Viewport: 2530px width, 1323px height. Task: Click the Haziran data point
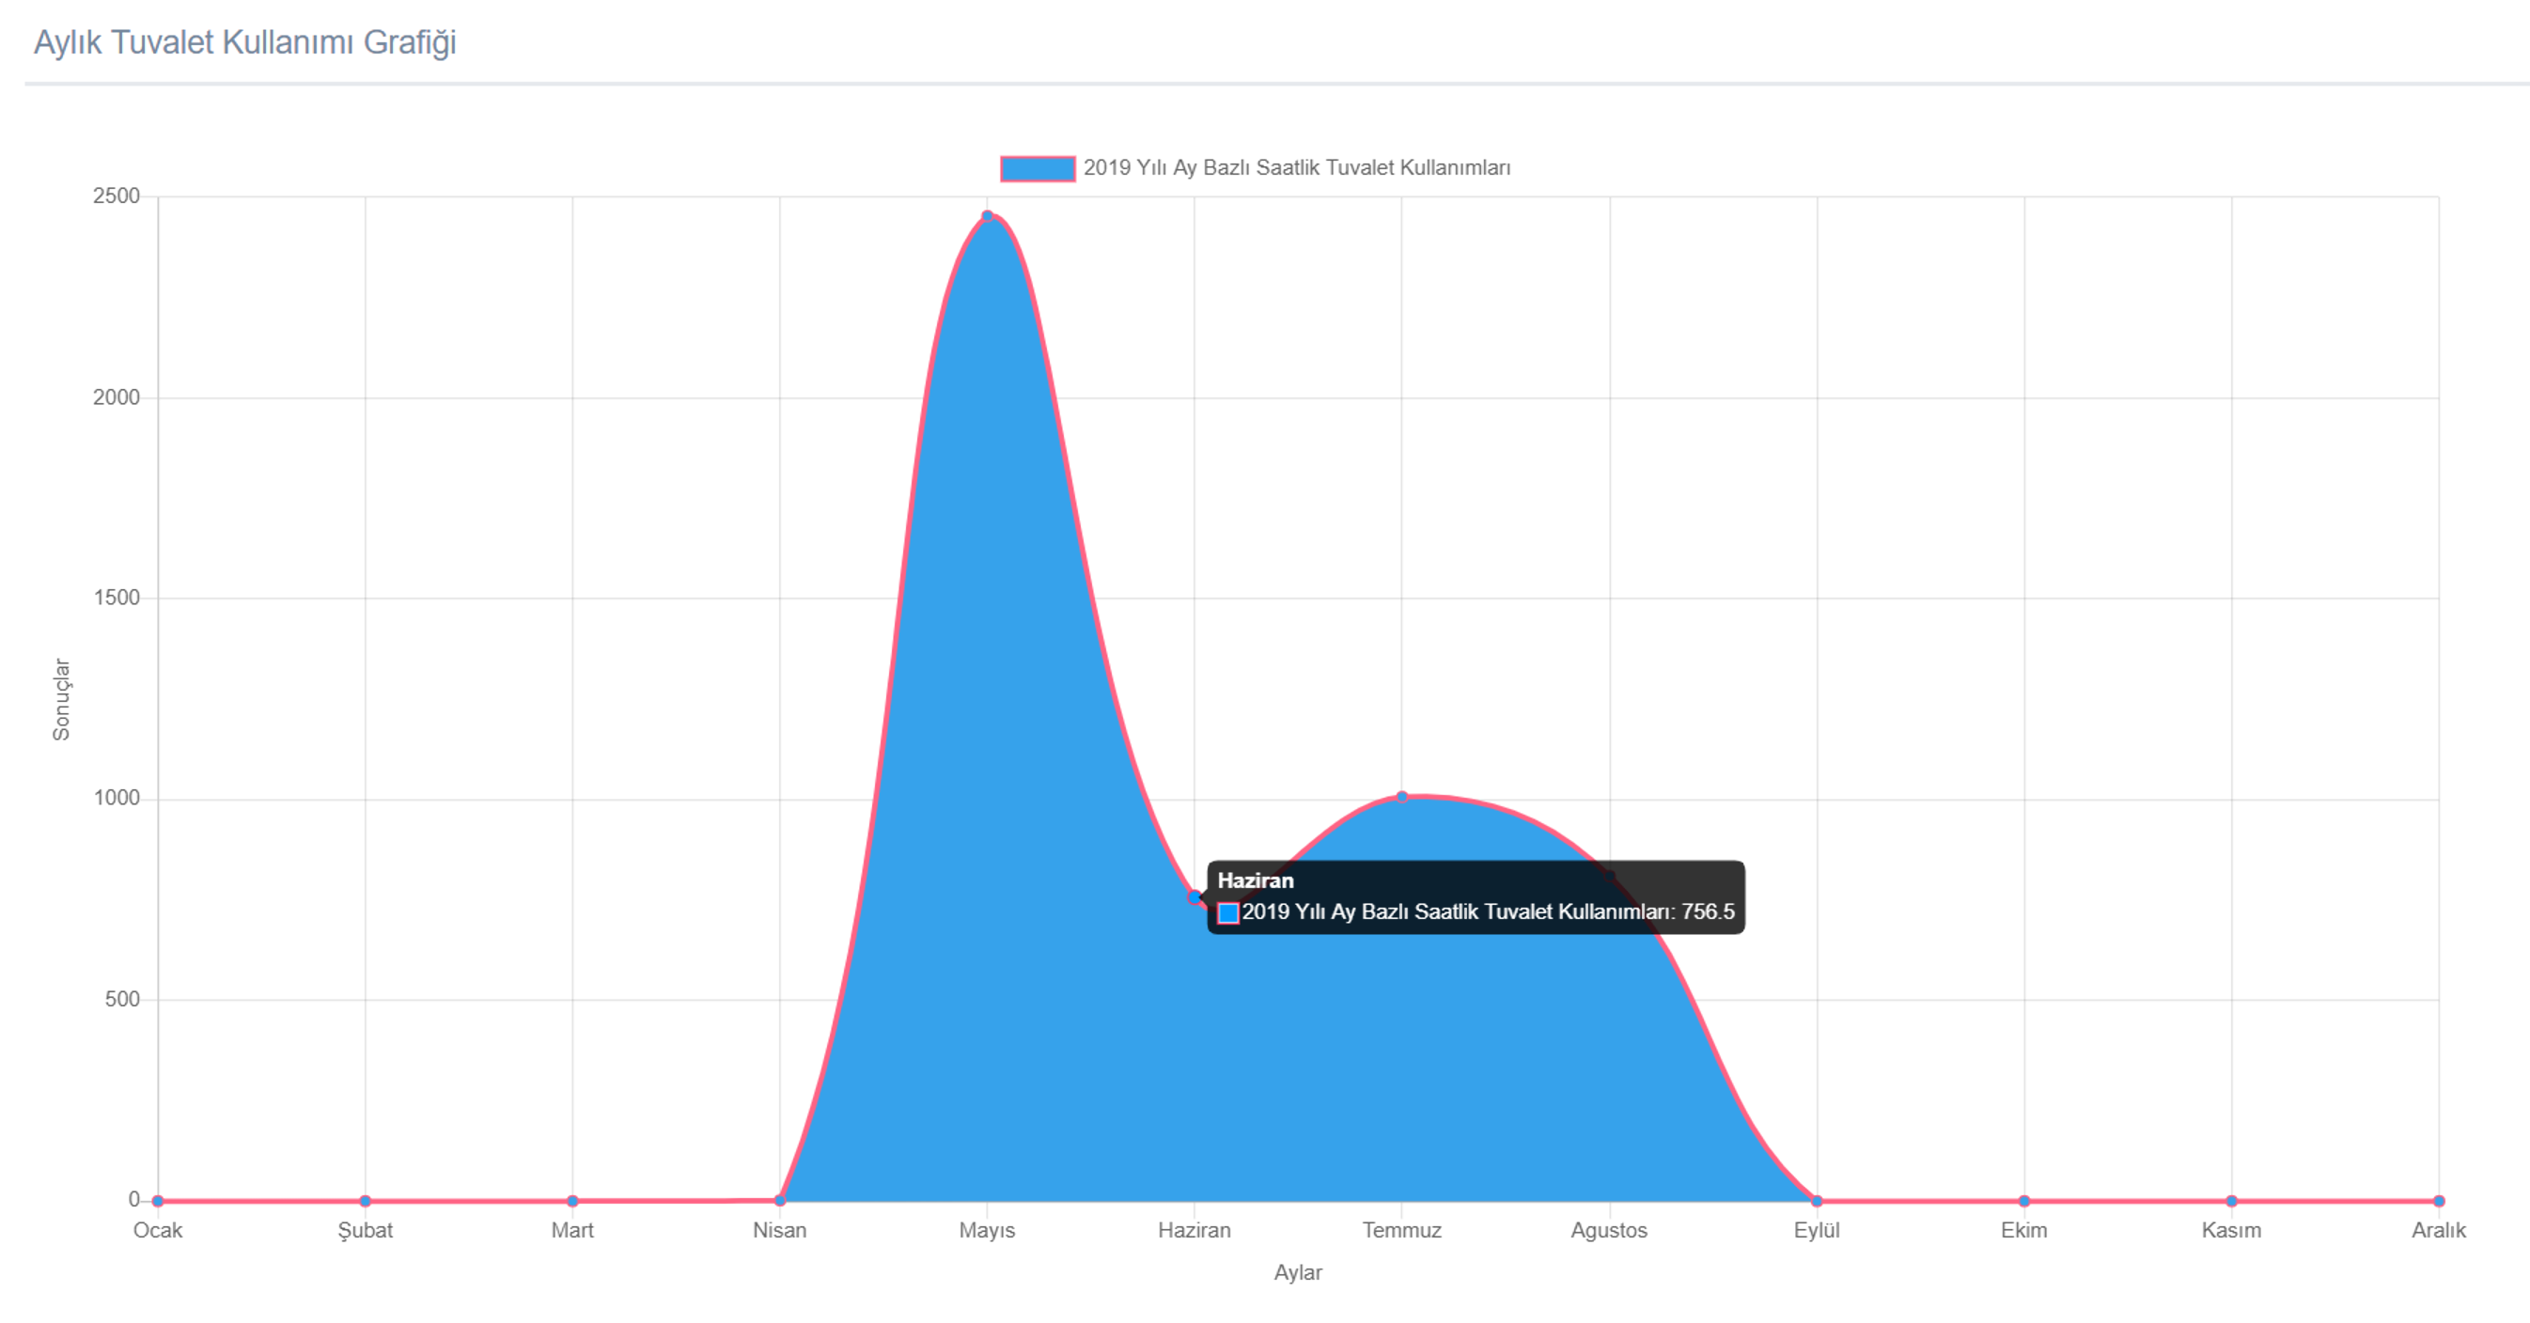[1195, 896]
